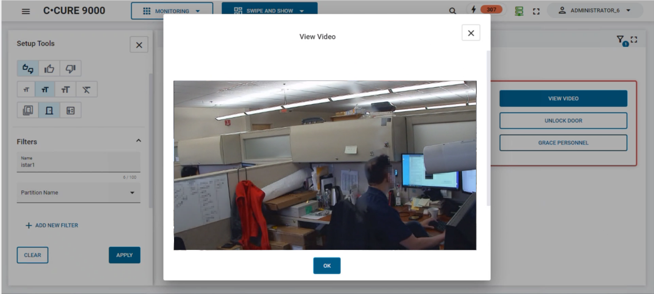654x294 pixels.
Task: Click the Name filter input field
Action: click(x=78, y=165)
